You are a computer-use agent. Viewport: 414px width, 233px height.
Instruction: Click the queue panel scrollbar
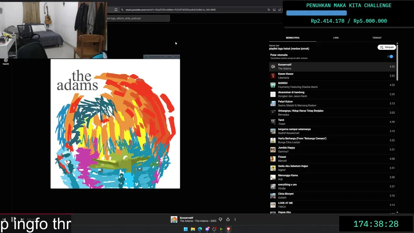tap(397, 62)
